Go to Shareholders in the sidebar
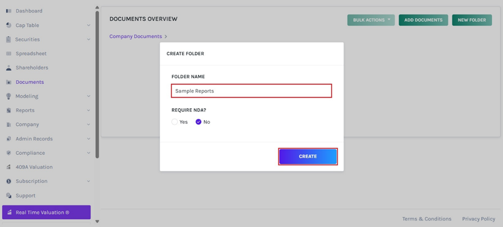Image resolution: width=503 pixels, height=227 pixels. point(32,67)
